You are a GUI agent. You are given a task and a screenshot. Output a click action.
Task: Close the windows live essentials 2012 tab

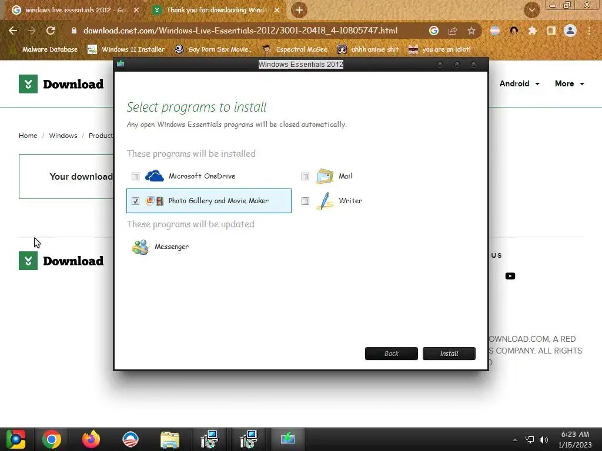click(x=136, y=10)
